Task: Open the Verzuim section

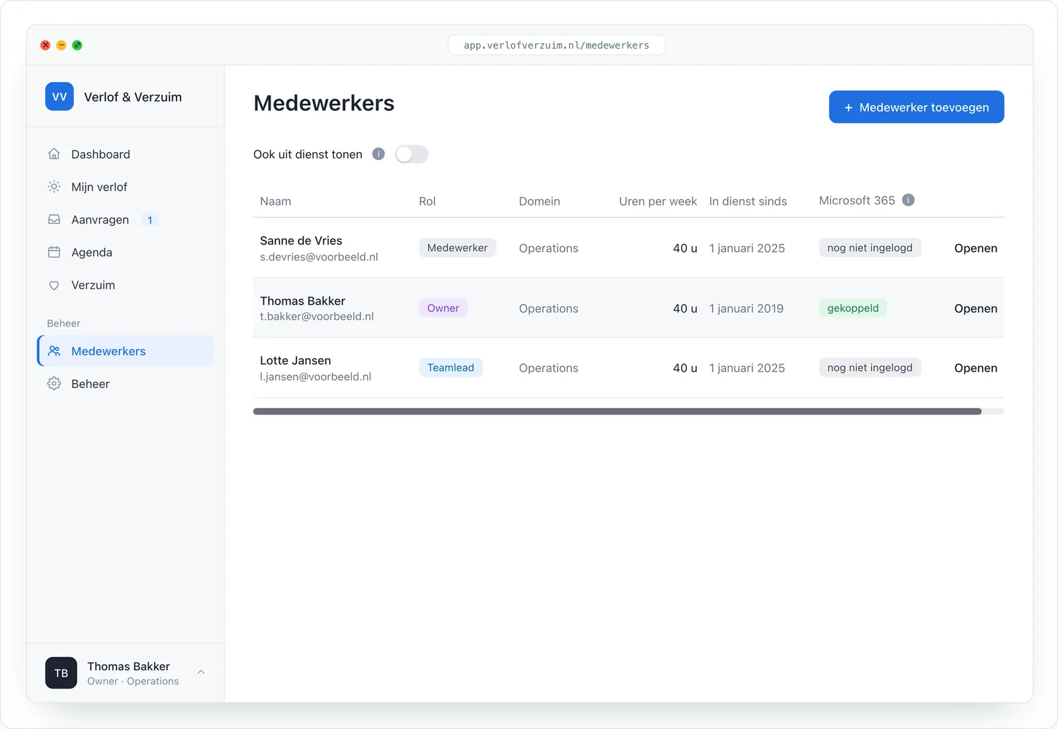Action: coord(126,286)
